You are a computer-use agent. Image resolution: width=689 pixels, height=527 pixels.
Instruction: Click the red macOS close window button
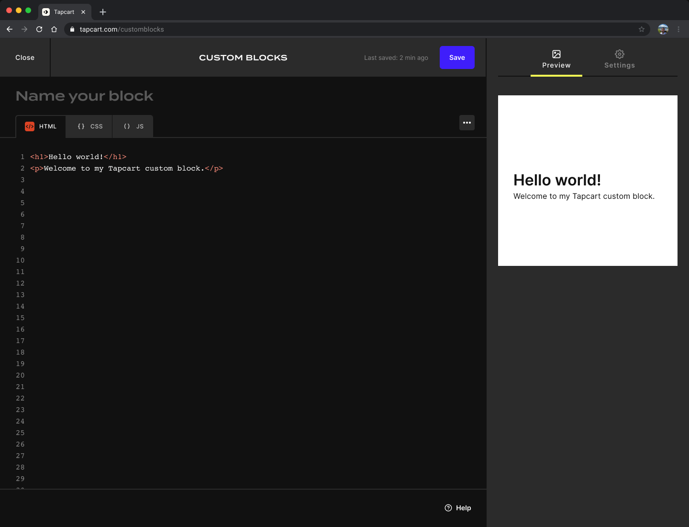pos(9,10)
